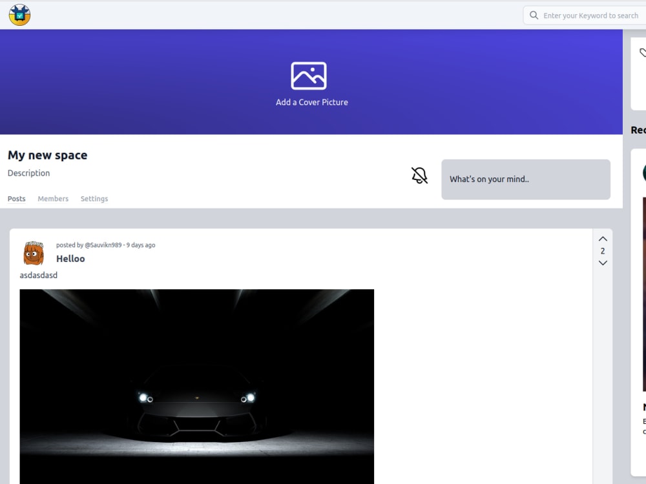Click the asdasdasd post text
646x484 pixels.
[x=39, y=275]
